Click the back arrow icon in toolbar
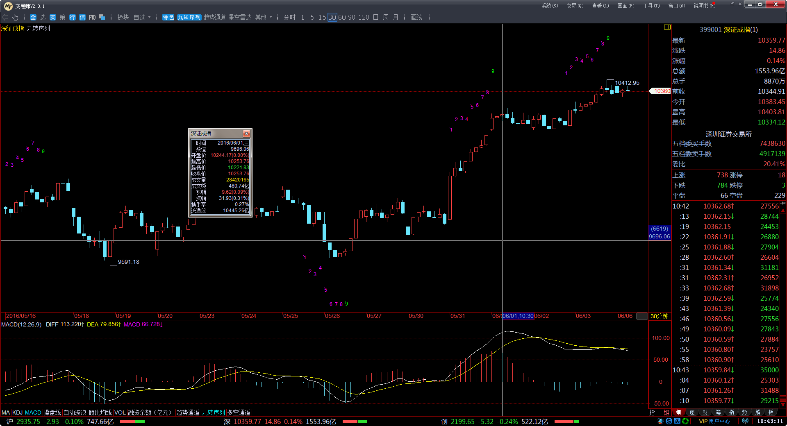 tap(5, 17)
